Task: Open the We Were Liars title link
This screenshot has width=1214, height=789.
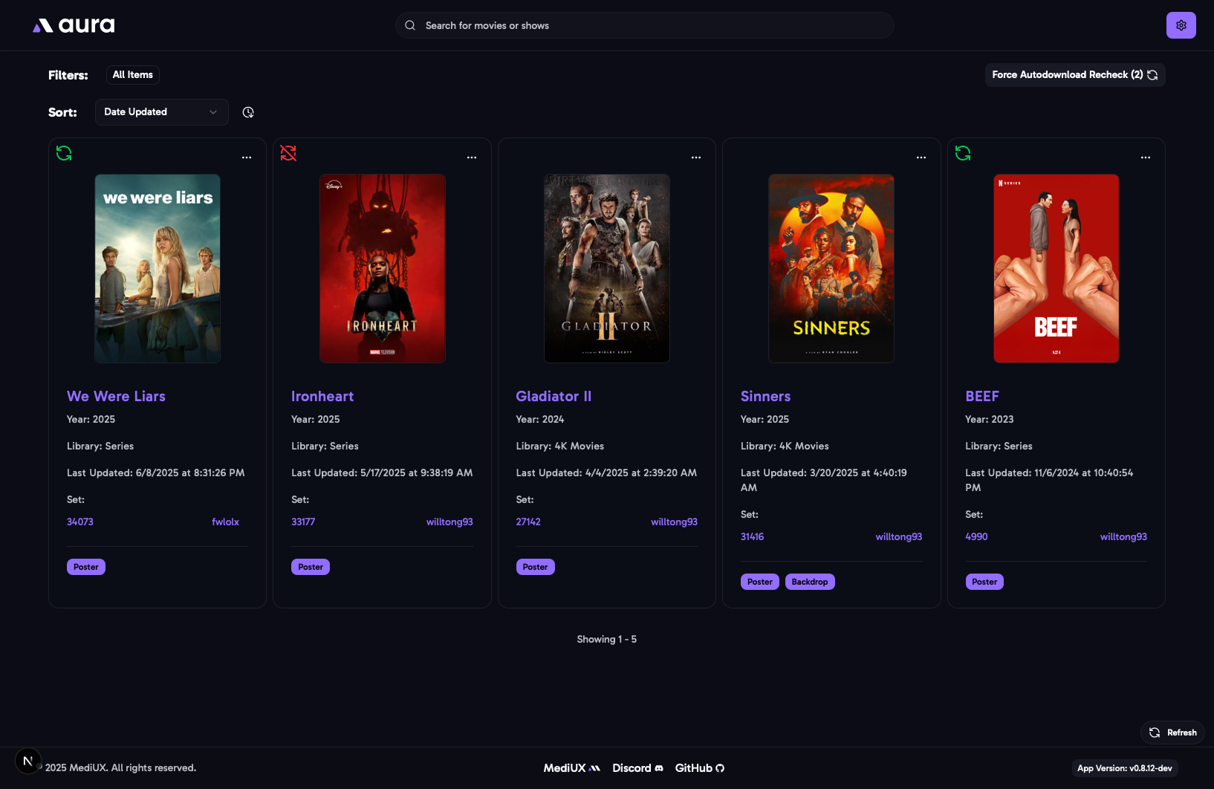Action: tap(116, 397)
